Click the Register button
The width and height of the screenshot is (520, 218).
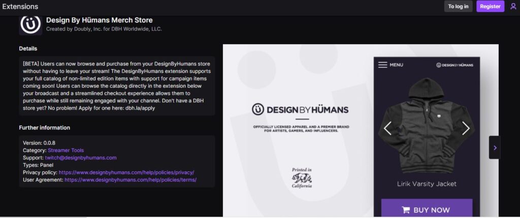tap(490, 6)
